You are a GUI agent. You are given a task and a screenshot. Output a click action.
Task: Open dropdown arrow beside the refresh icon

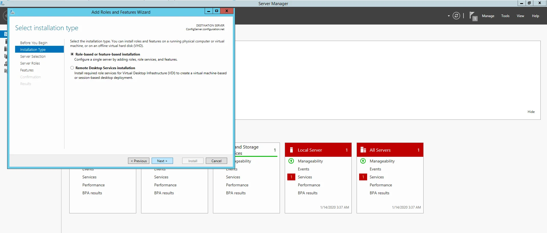[x=449, y=16]
